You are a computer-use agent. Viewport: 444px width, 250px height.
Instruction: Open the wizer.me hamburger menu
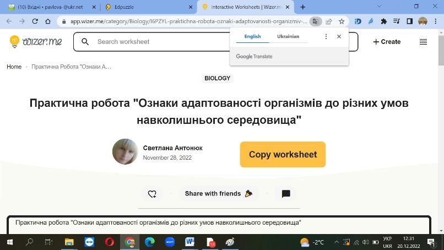(423, 42)
